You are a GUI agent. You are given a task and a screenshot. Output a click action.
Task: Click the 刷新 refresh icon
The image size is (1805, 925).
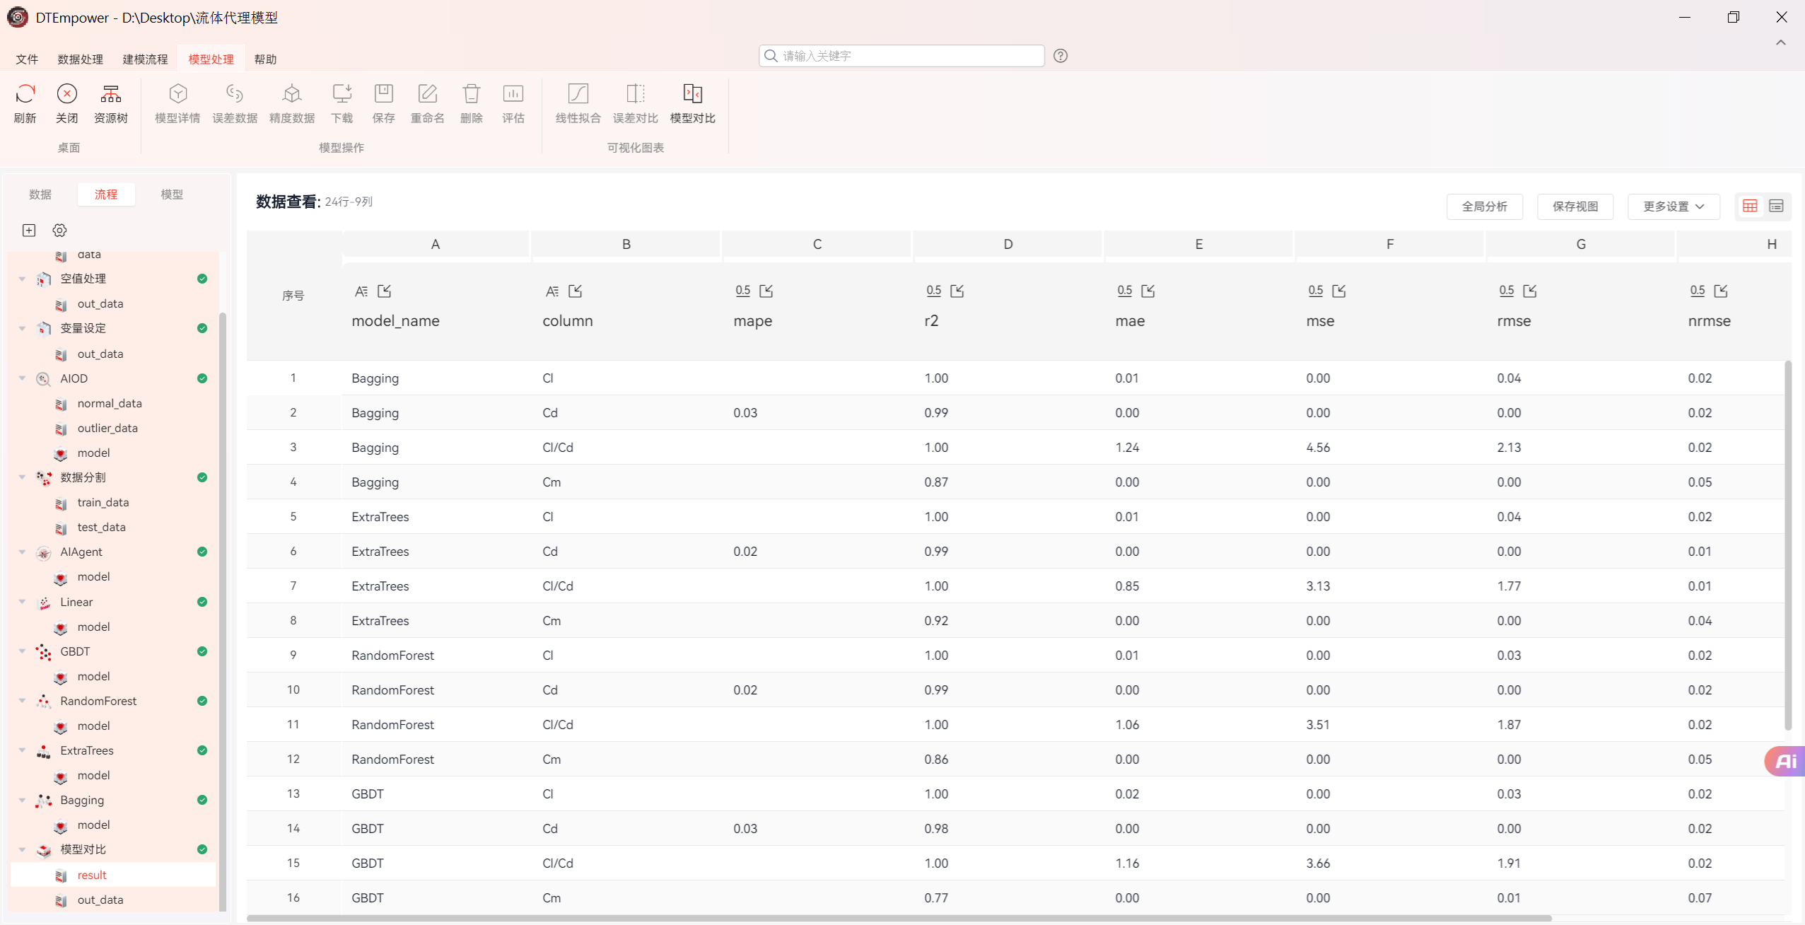[25, 94]
